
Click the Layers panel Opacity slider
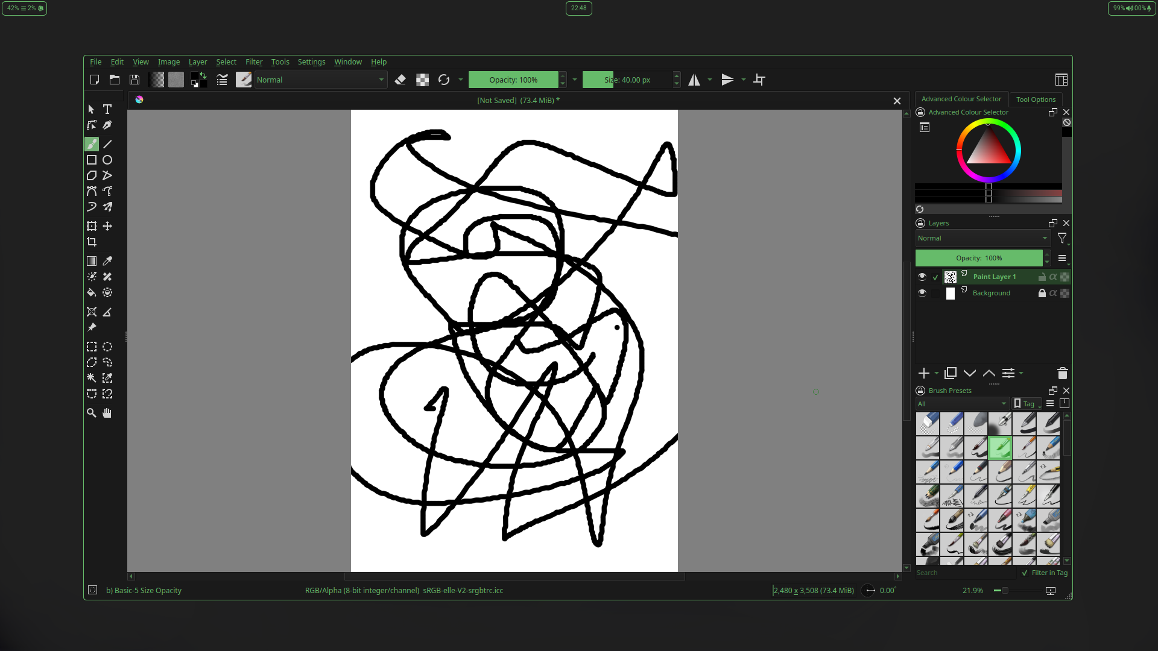[979, 258]
